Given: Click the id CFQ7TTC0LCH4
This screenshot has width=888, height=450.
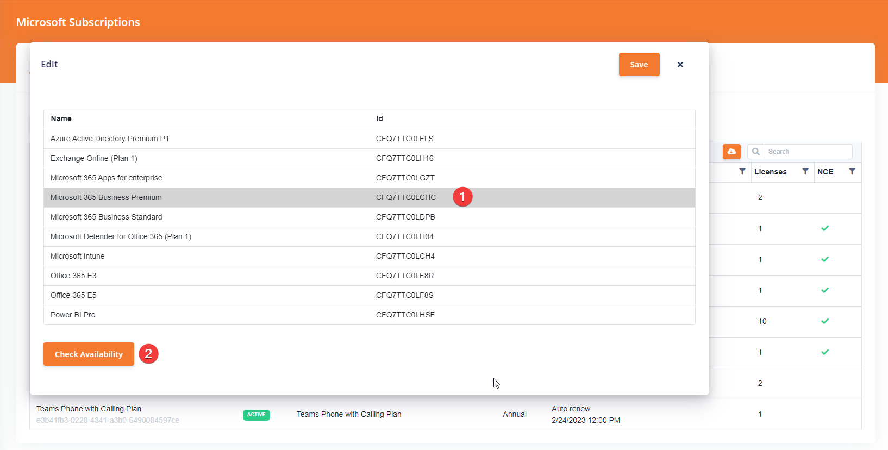Looking at the screenshot, I should click(x=405, y=256).
